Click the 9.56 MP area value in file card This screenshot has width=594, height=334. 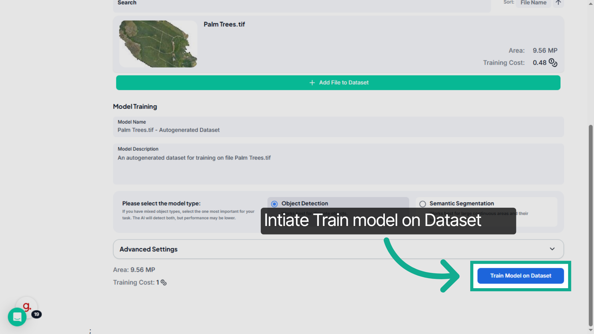pyautogui.click(x=545, y=50)
